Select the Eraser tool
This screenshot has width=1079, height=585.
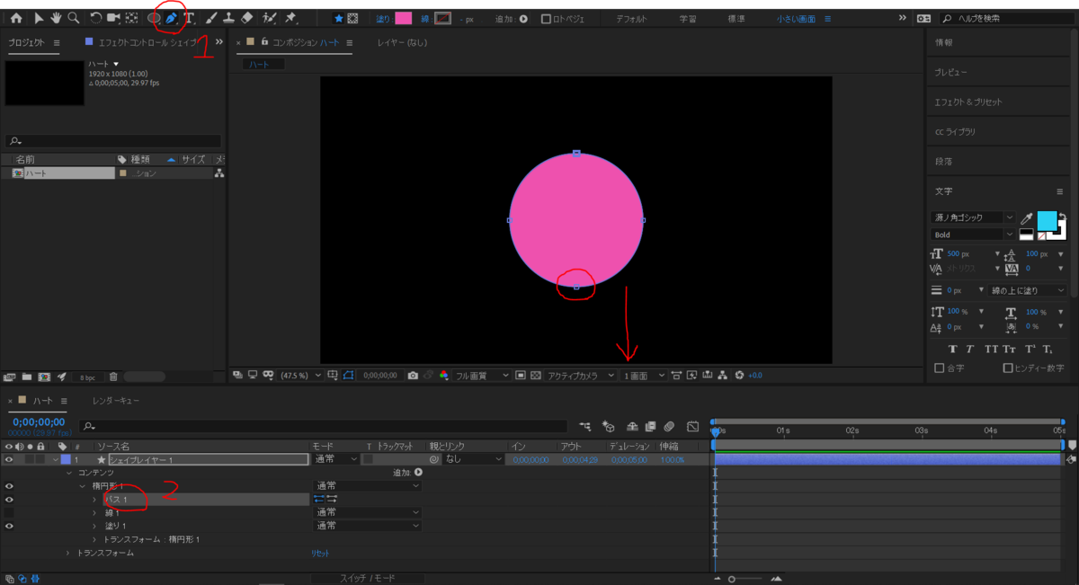coord(247,18)
